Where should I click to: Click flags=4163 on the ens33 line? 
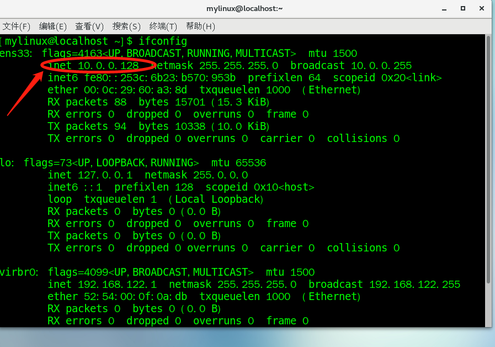coord(72,54)
